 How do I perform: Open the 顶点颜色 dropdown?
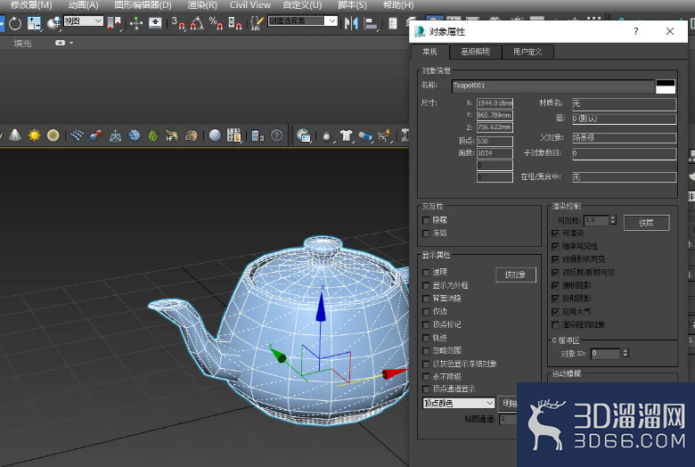point(459,403)
